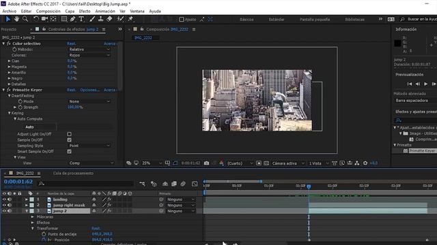Open the Capa menu
Viewport: 437px width, 245px height.
70,11
